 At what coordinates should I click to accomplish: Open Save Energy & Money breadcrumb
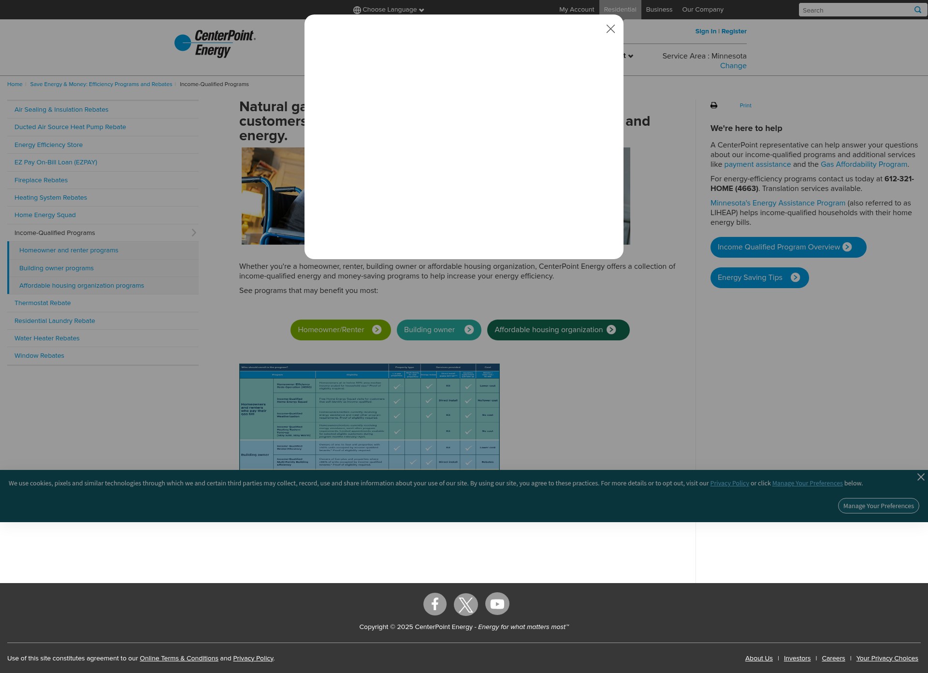click(101, 84)
